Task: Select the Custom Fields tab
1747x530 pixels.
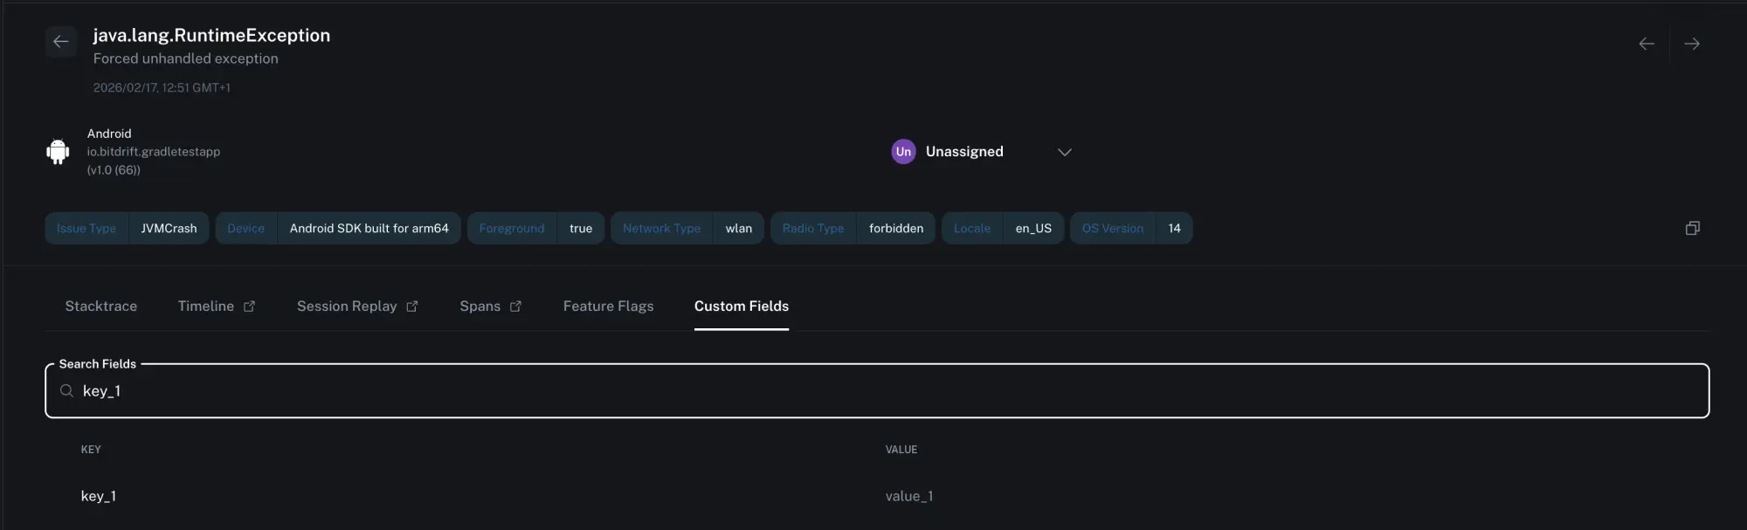Action: click(x=742, y=306)
